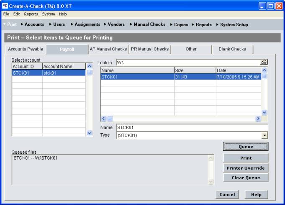This screenshot has width=285, height=205.
Task: Expand the Users navigation item
Action: (57, 24)
